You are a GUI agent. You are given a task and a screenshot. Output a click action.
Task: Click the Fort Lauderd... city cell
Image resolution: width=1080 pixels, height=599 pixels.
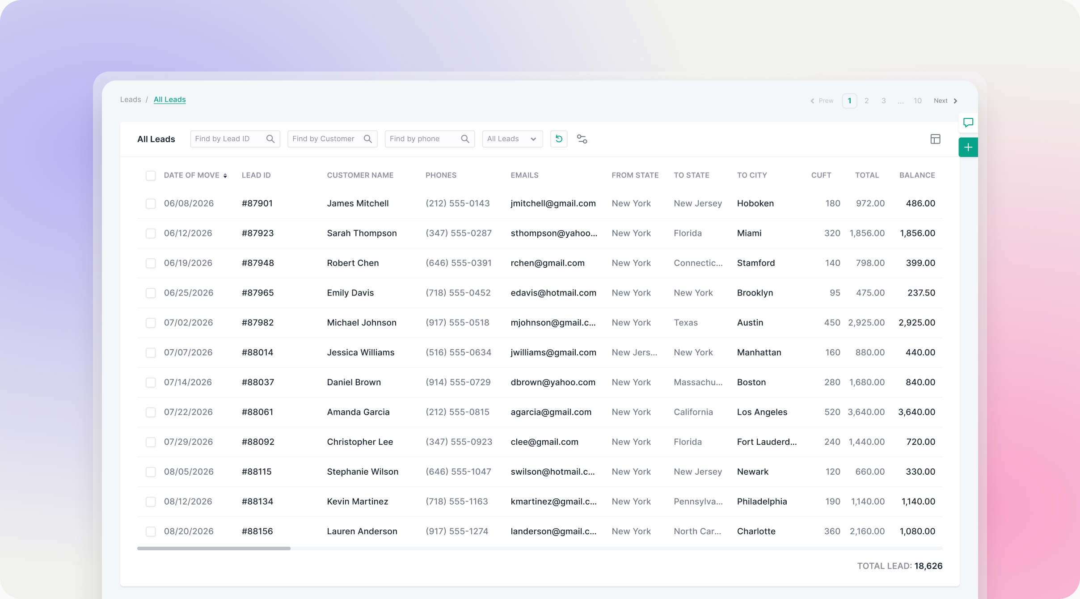767,442
